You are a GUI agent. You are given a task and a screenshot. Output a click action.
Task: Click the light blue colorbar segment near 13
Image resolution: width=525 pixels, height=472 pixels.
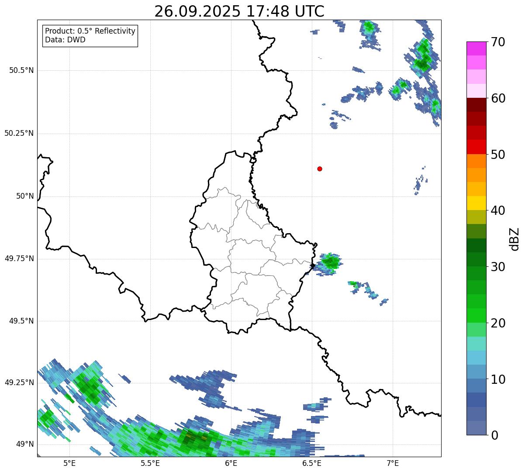pyautogui.click(x=477, y=358)
